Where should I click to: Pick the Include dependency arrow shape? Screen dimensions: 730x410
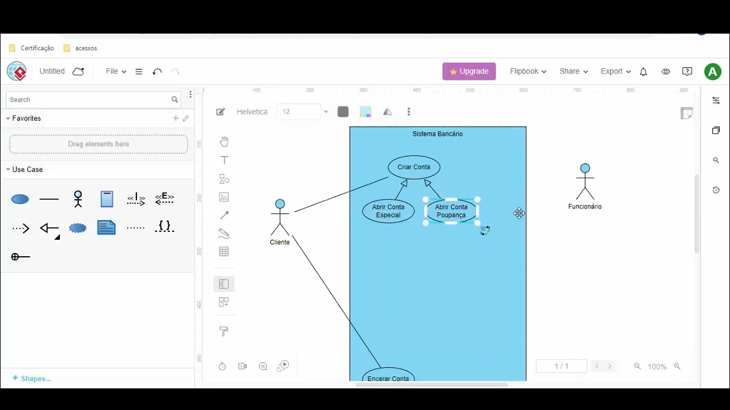coord(136,199)
